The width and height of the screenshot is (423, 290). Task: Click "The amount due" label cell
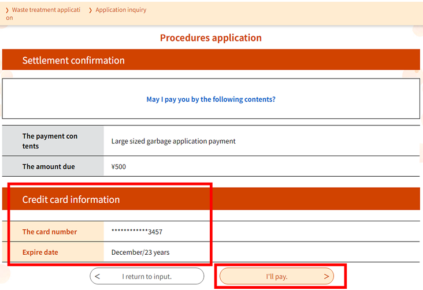point(53,166)
